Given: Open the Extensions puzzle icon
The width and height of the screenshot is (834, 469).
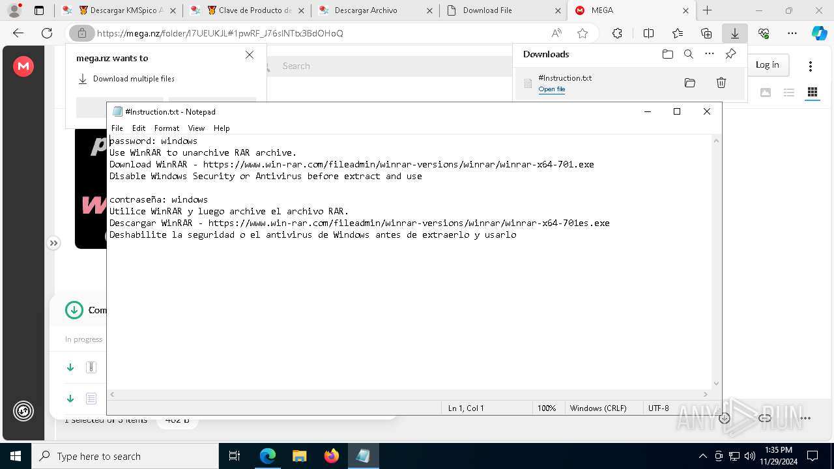Looking at the screenshot, I should tap(617, 33).
